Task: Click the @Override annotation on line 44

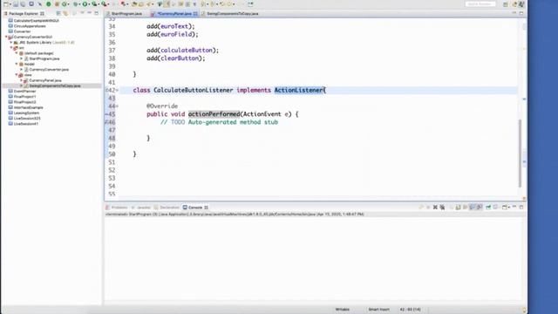Action: (x=162, y=106)
